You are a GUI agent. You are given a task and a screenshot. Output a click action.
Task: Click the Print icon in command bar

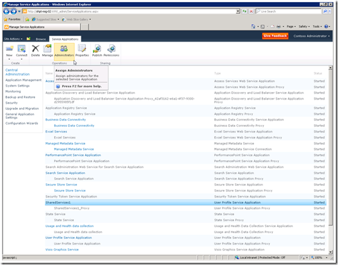(278, 26)
